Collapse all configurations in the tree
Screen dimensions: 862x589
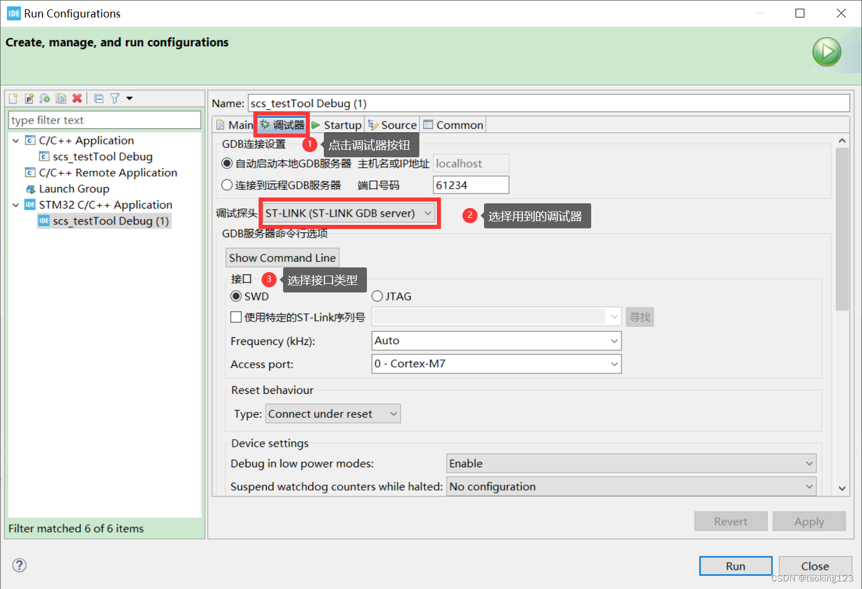[99, 98]
